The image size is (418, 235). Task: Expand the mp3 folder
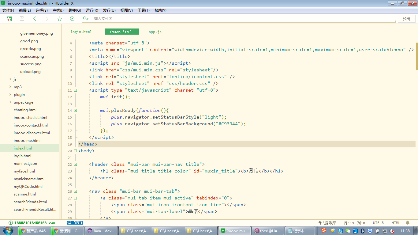pyautogui.click(x=10, y=87)
